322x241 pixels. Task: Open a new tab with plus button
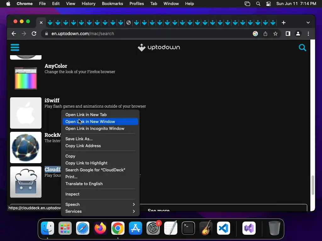[283, 23]
